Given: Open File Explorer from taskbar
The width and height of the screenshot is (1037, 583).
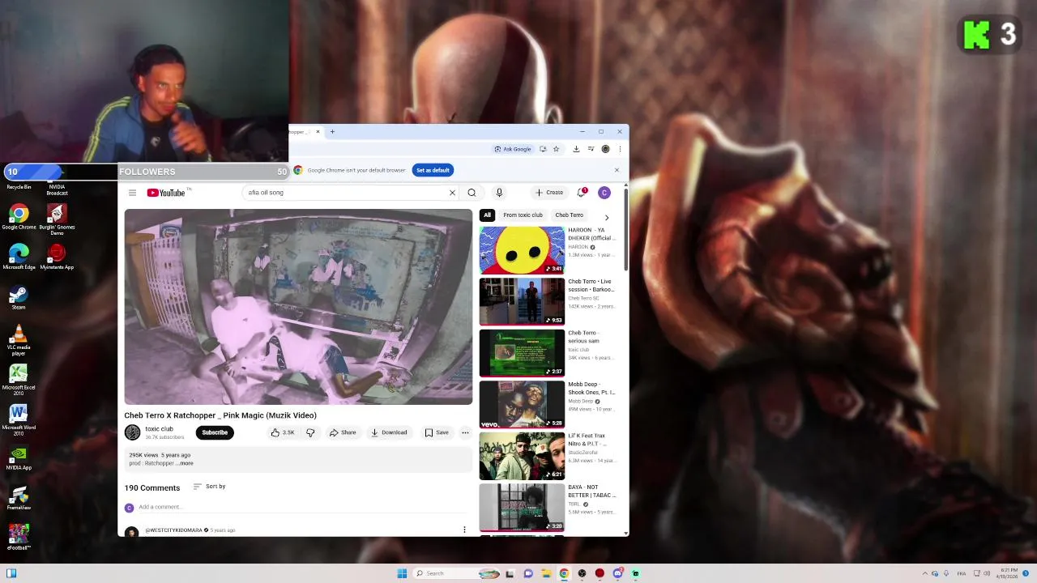Looking at the screenshot, I should coord(546,573).
